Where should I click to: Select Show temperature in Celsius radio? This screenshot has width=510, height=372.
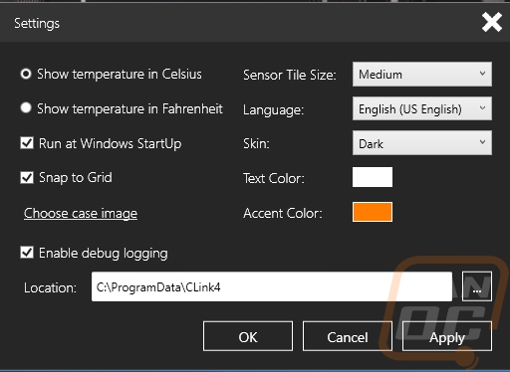[x=26, y=74]
